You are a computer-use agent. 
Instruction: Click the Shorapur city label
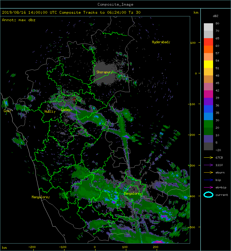pos(105,72)
